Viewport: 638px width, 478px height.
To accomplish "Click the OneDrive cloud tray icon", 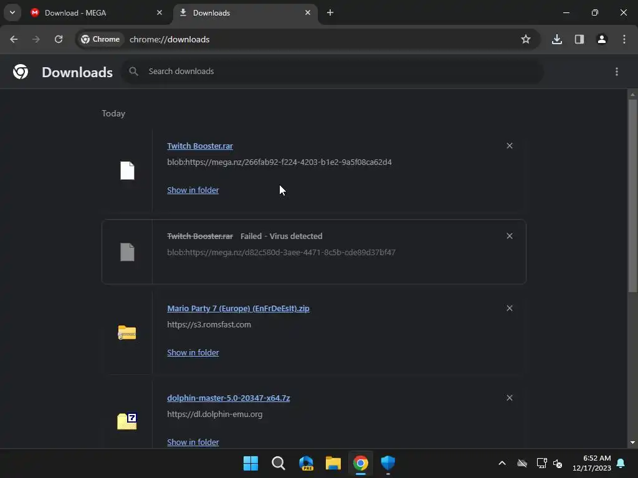I will 522,463.
